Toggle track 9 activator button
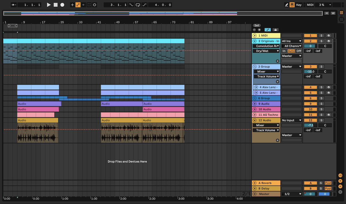Image resolution: width=346 pixels, height=204 pixels. point(311,104)
